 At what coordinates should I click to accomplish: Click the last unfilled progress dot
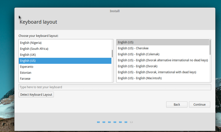(x=131, y=122)
